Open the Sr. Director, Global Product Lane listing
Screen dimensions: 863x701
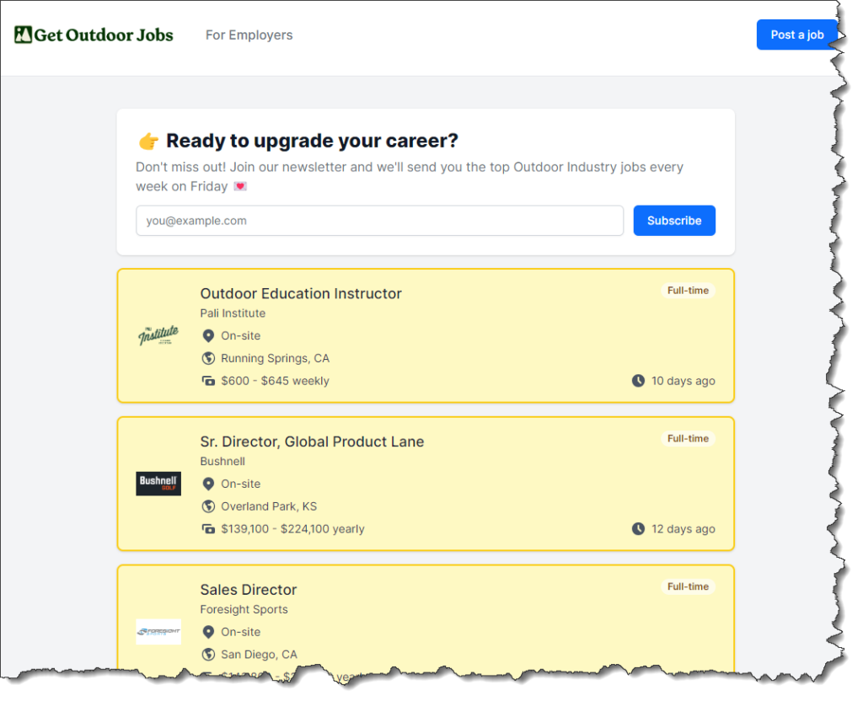[x=312, y=441]
